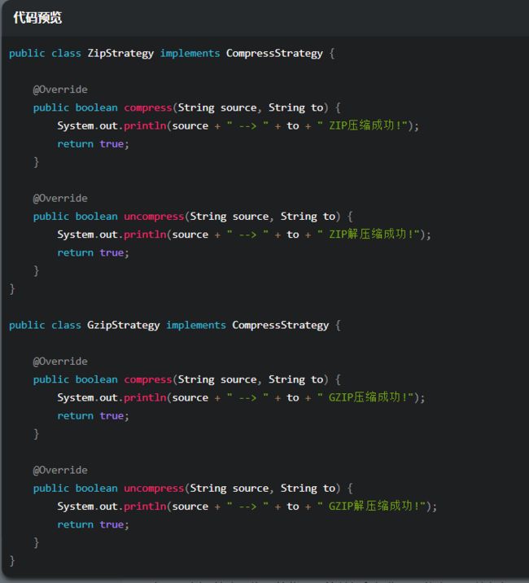This screenshot has width=529, height=583.
Task: Click the GzipStrategy class name
Action: pos(124,325)
